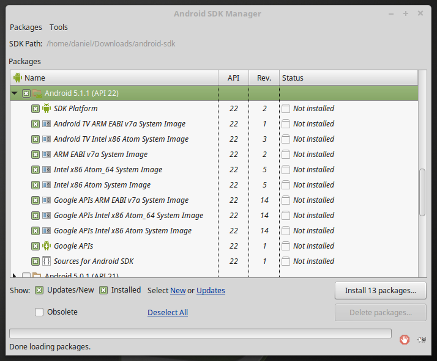Click the Google APIs Intel x86 Atom_64 image icon
The height and width of the screenshot is (361, 437).
tap(47, 215)
